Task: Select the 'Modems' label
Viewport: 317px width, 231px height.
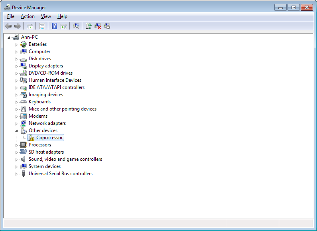Action: 38,116
